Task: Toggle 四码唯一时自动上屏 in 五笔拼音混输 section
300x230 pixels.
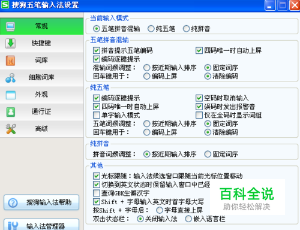Action: pos(199,50)
